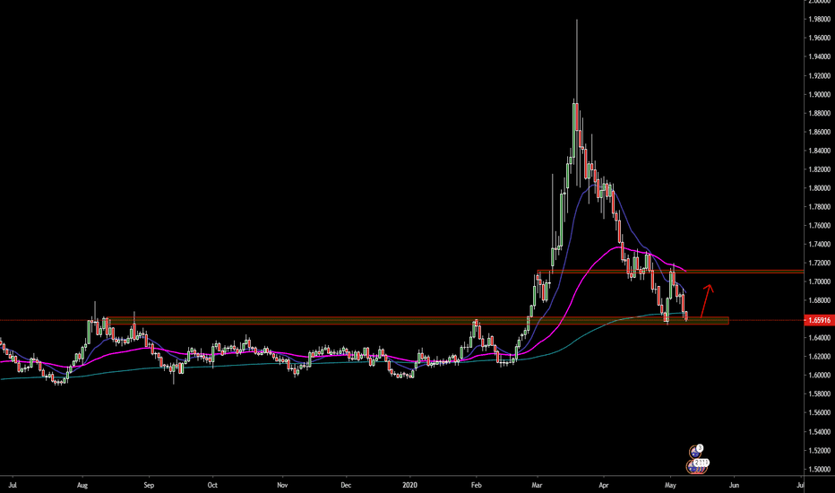Click the Aug label on time axis
The image size is (835, 493).
pyautogui.click(x=82, y=485)
